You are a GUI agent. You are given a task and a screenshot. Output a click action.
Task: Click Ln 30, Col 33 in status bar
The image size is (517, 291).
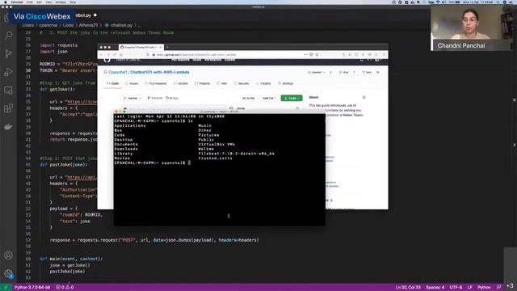(x=408, y=288)
